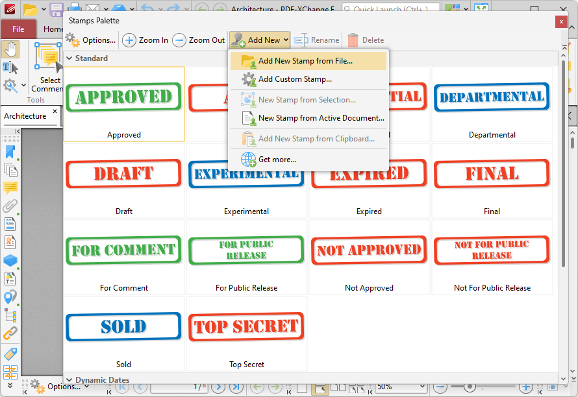
Task: Click the status bar zoom out minus
Action: coord(440,387)
